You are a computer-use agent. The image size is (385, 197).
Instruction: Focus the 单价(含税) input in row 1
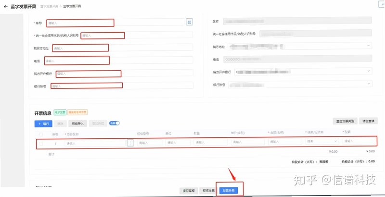pos(248,142)
